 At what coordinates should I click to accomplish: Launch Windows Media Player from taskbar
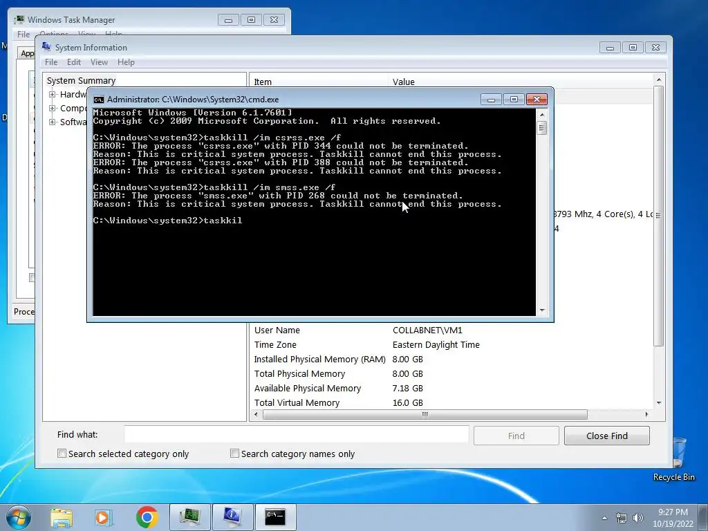(x=104, y=517)
